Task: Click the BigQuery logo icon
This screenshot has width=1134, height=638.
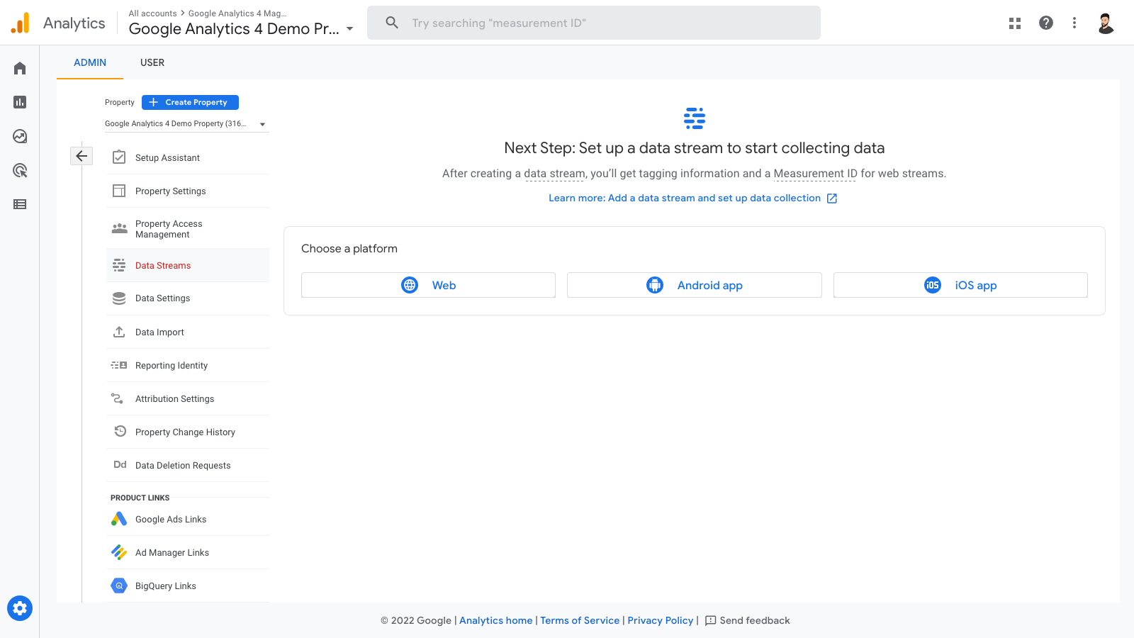Action: tap(119, 586)
